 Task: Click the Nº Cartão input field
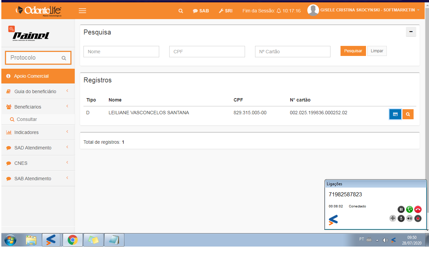(x=293, y=52)
